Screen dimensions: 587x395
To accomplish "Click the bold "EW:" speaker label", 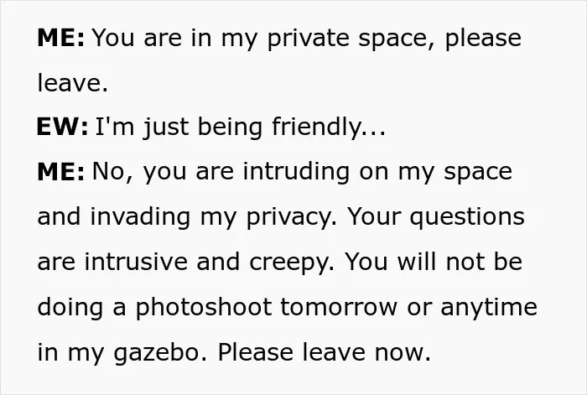I will (62, 127).
